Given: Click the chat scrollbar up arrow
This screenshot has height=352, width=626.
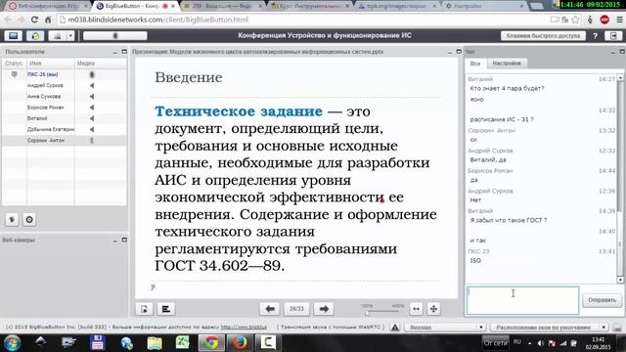Looking at the screenshot, I should [x=620, y=78].
